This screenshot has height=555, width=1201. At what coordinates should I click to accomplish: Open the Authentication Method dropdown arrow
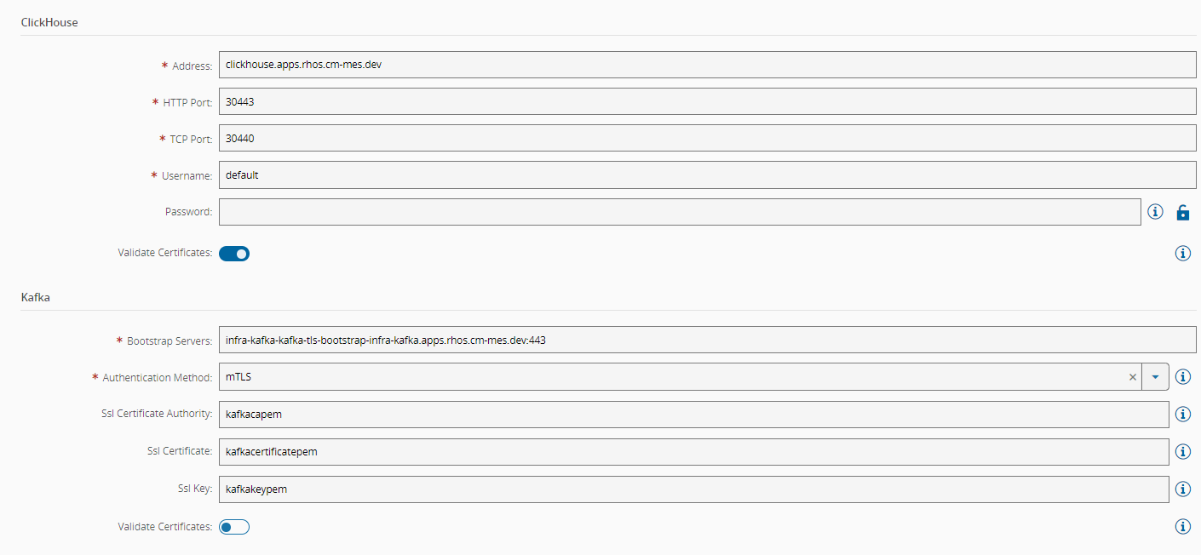[1156, 377]
